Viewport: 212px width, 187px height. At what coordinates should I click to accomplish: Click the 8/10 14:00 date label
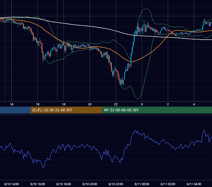pos(12,184)
